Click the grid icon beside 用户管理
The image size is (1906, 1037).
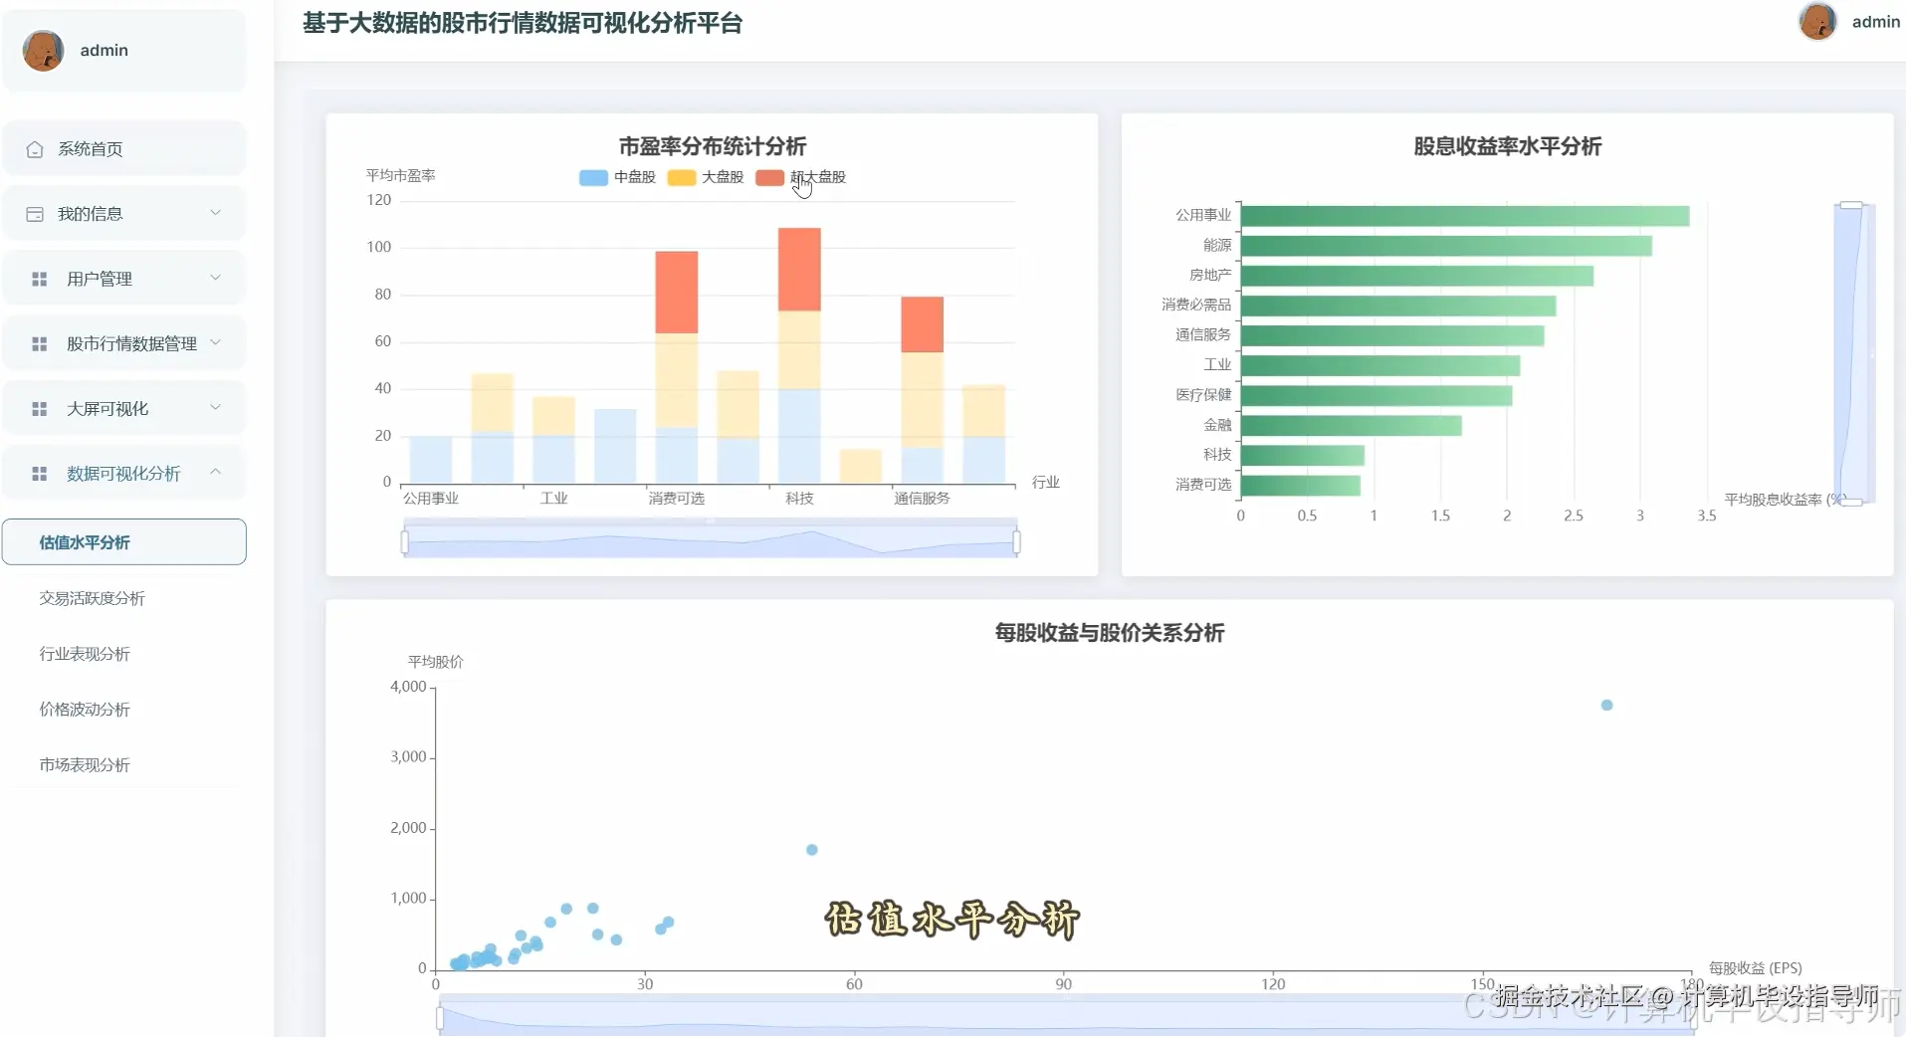pos(40,280)
